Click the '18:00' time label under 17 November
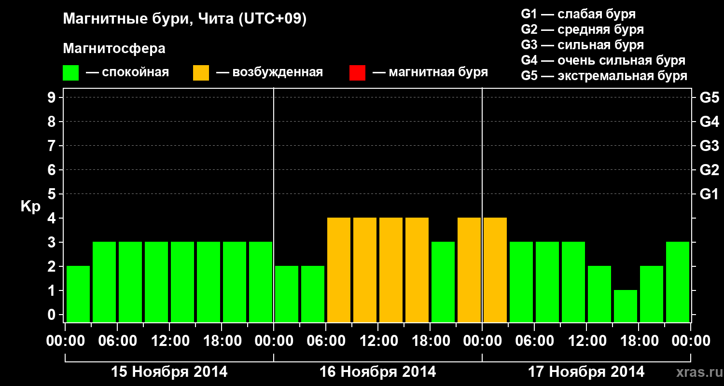The width and height of the screenshot is (724, 386). click(639, 341)
